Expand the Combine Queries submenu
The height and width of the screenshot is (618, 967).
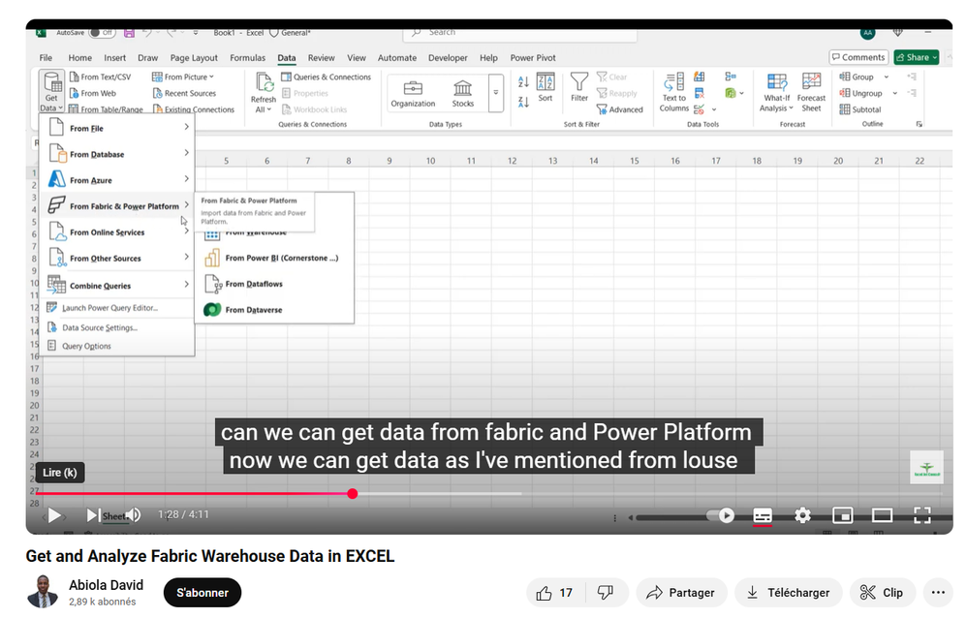click(117, 285)
